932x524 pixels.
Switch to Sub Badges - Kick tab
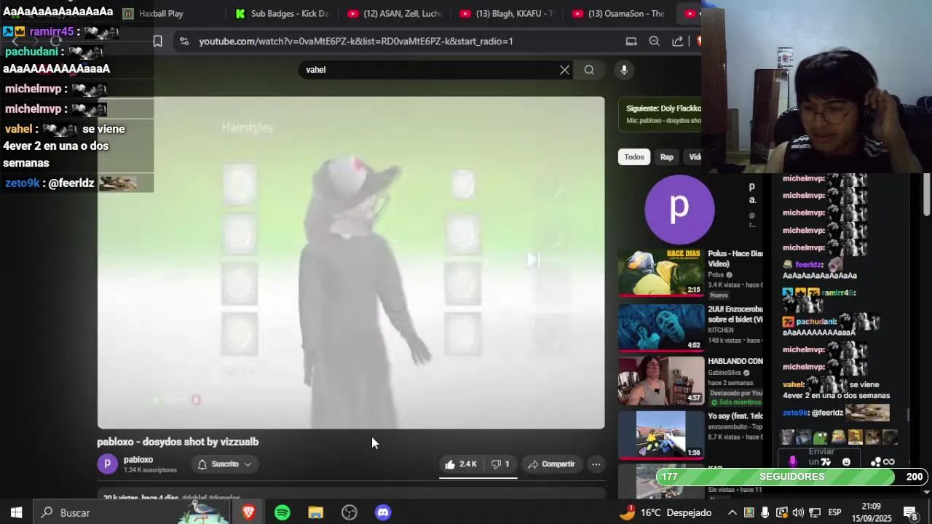coord(284,13)
